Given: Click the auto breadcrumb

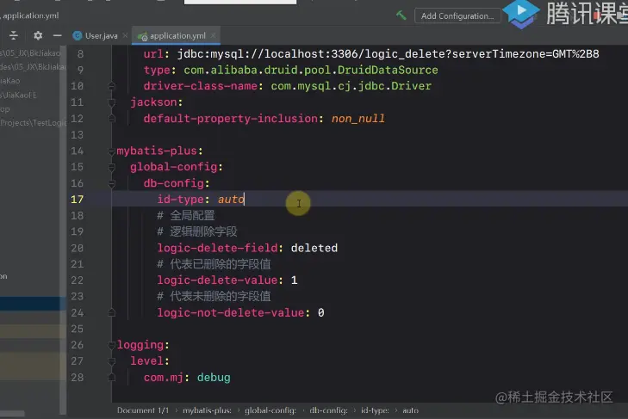Looking at the screenshot, I should (410, 410).
